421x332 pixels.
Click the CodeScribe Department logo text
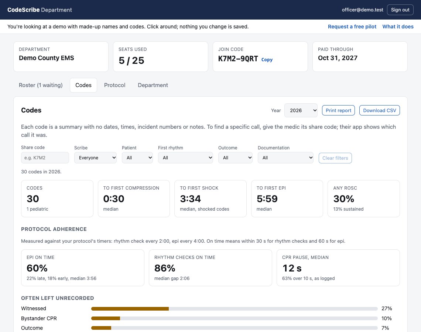40,10
